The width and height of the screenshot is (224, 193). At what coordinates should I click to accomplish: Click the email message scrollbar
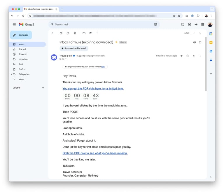click(206, 64)
